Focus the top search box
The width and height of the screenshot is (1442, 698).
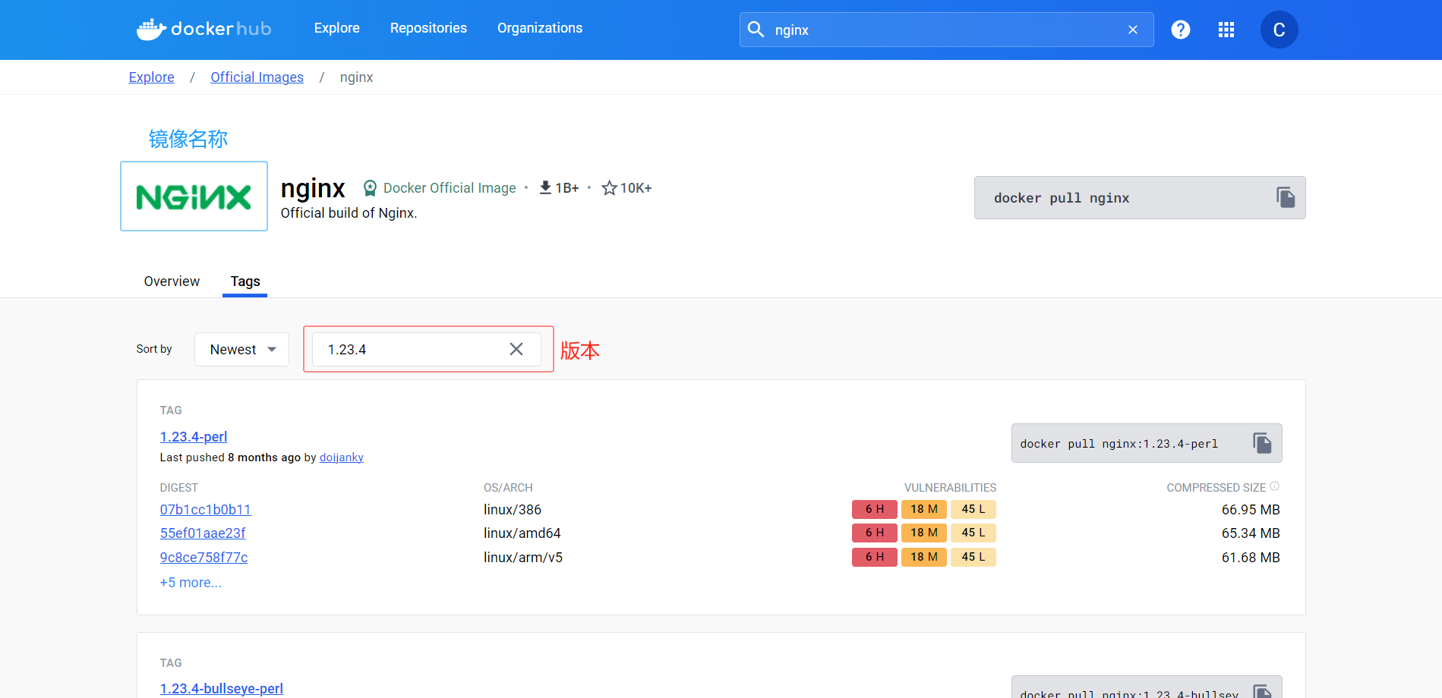pos(946,30)
